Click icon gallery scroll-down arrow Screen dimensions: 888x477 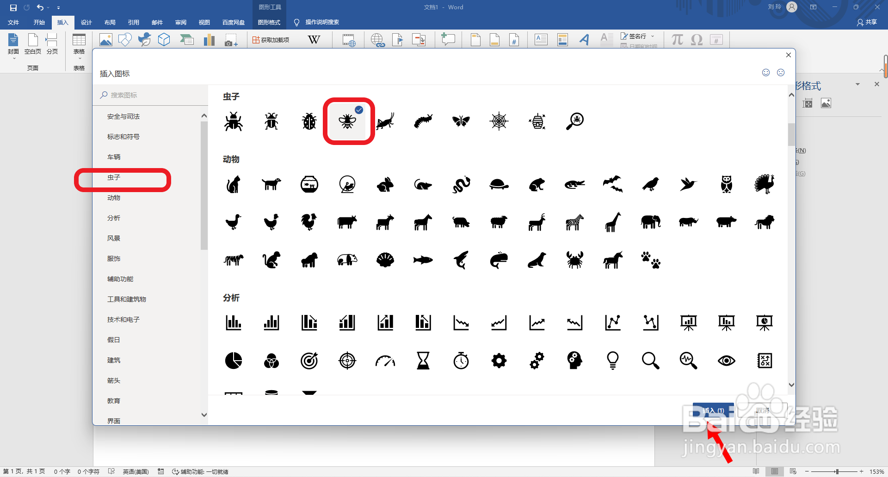pos(791,385)
